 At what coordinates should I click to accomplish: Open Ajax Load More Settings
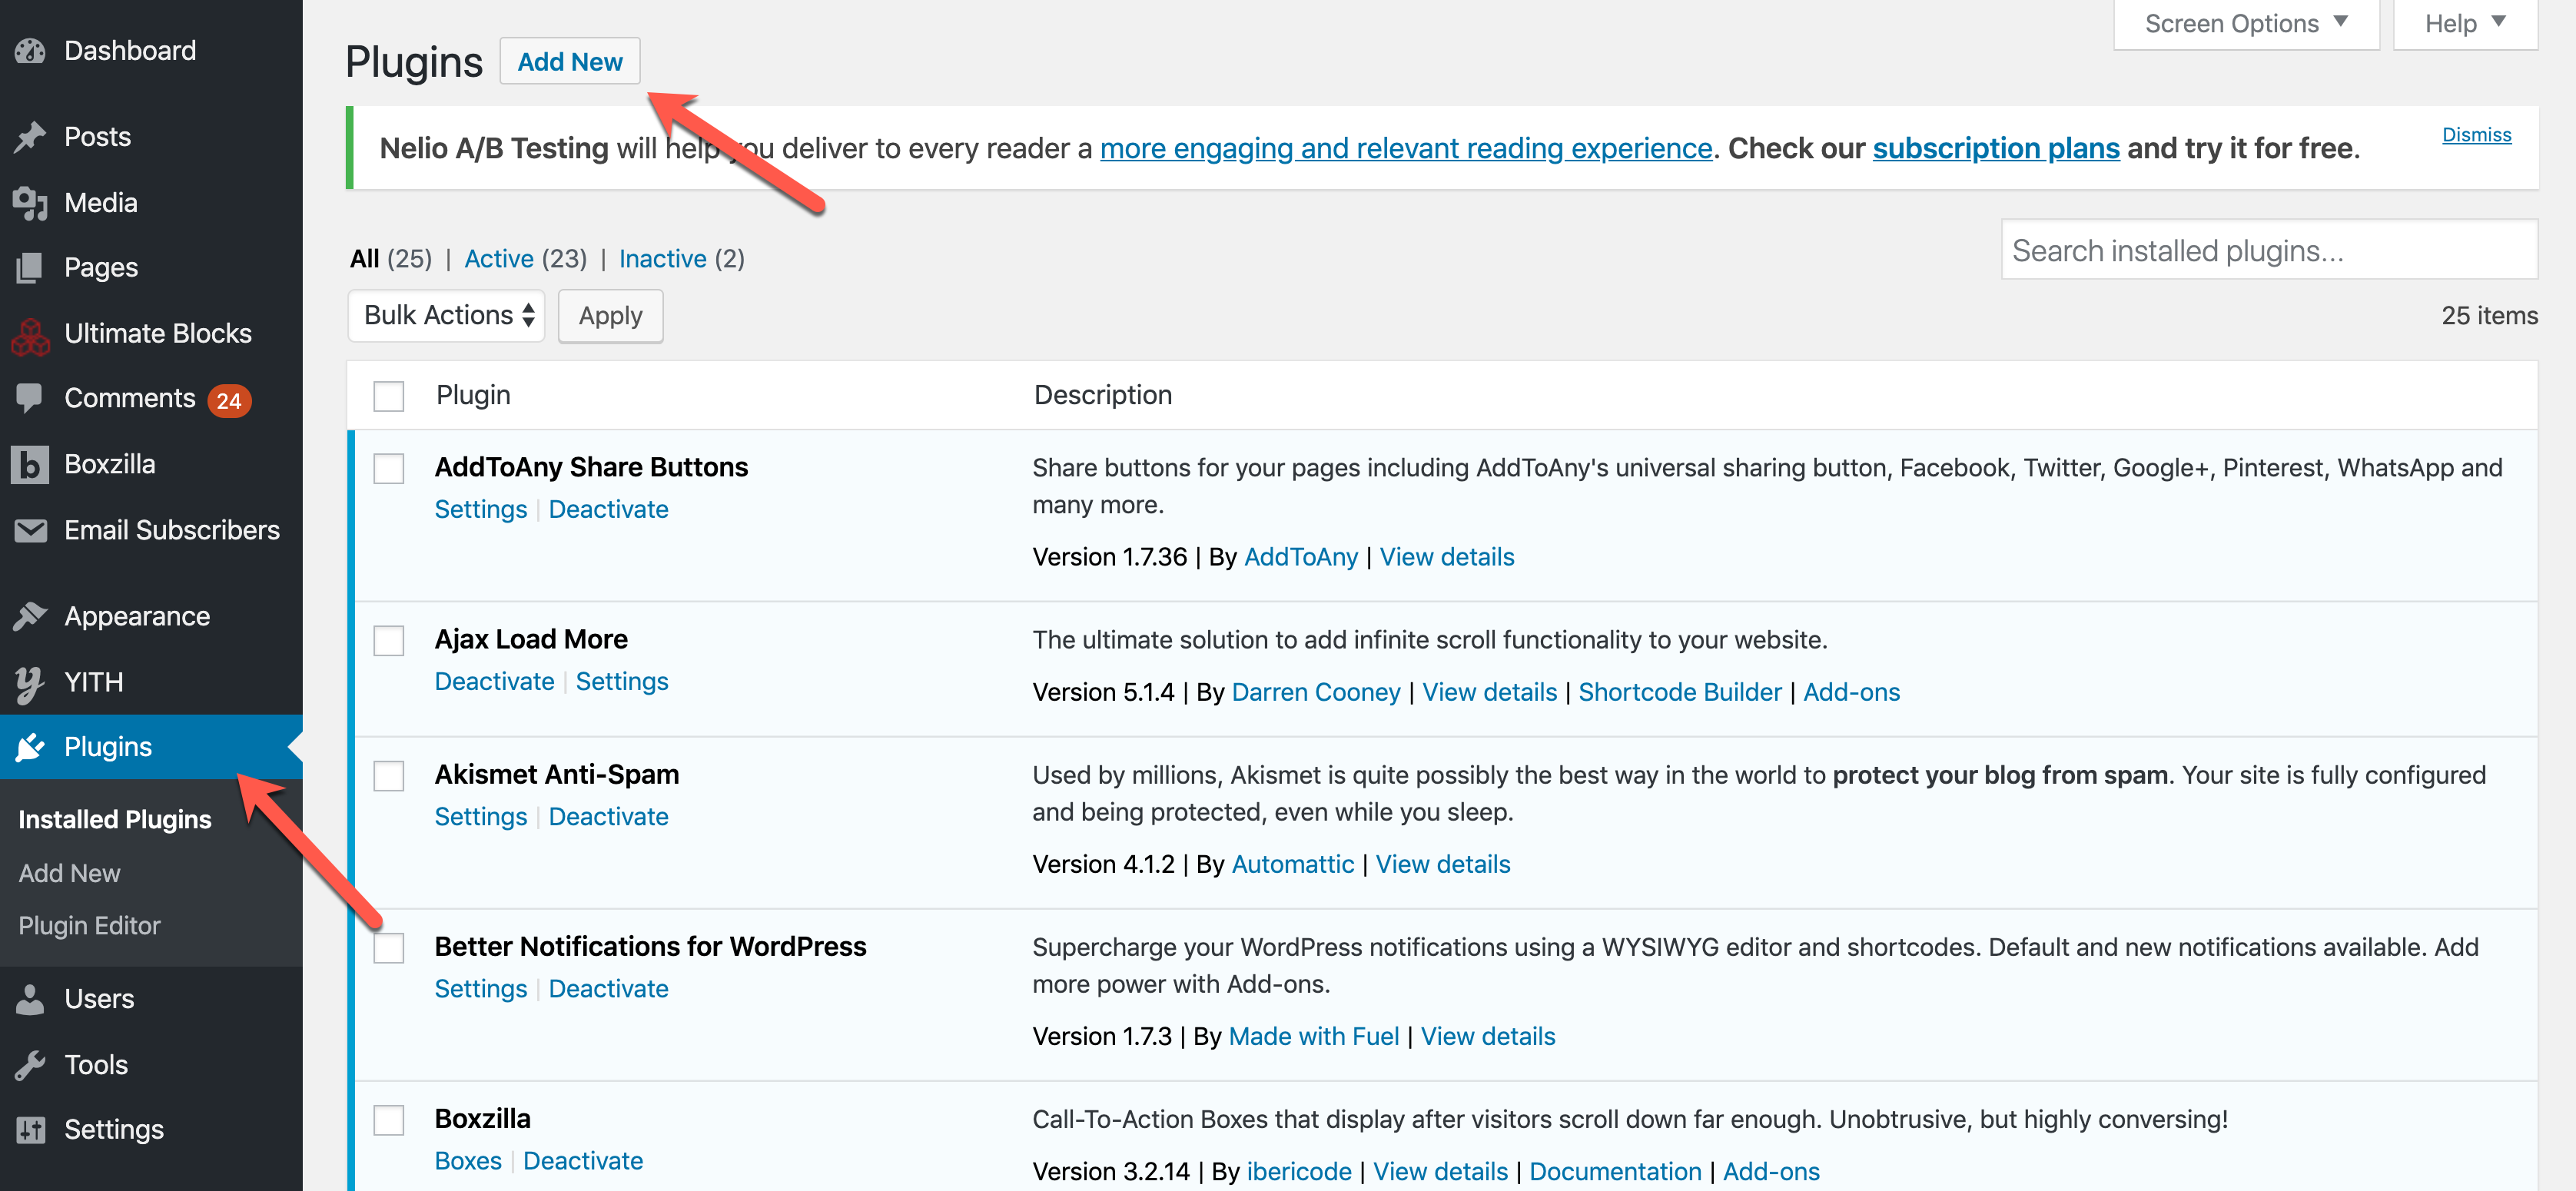point(621,682)
